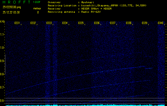
Task: Click the 0.7 frequency axis label
Action: 2,87
